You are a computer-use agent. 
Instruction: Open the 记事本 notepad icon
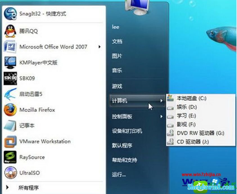(x=10, y=126)
